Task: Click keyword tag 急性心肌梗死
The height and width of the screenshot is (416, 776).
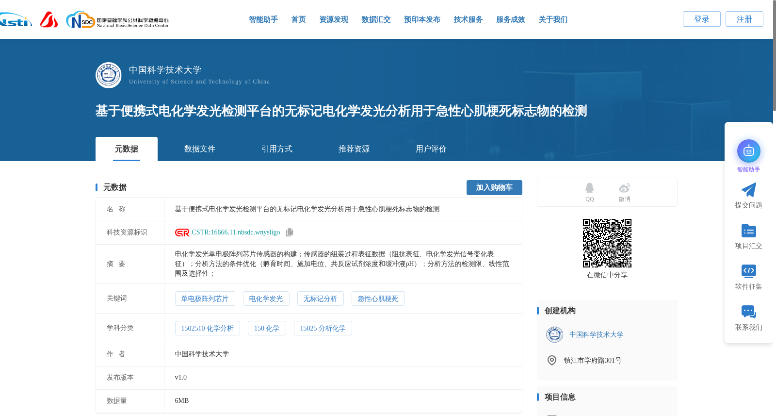Action: (x=378, y=299)
